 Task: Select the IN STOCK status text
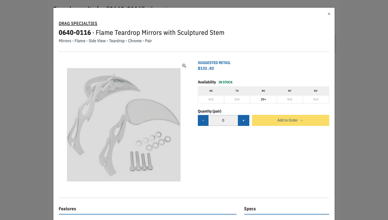pos(226,82)
